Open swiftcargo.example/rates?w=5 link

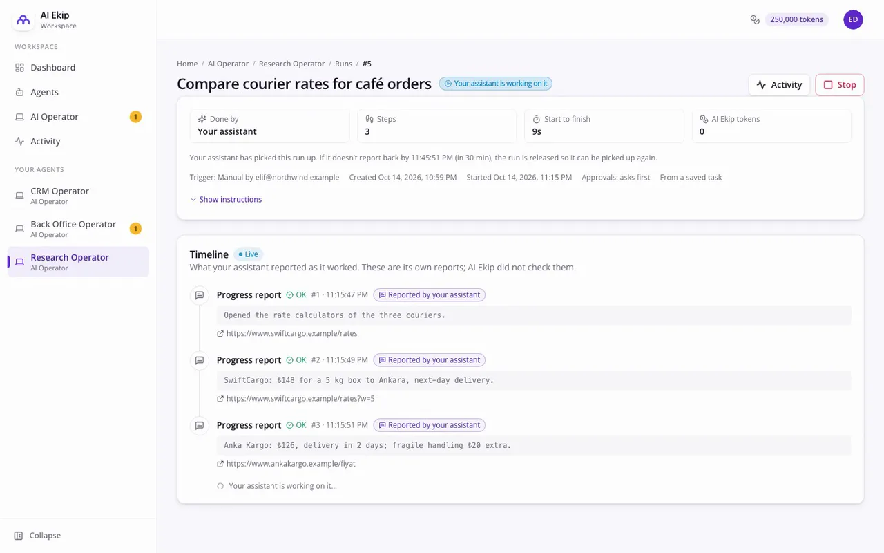click(x=300, y=399)
